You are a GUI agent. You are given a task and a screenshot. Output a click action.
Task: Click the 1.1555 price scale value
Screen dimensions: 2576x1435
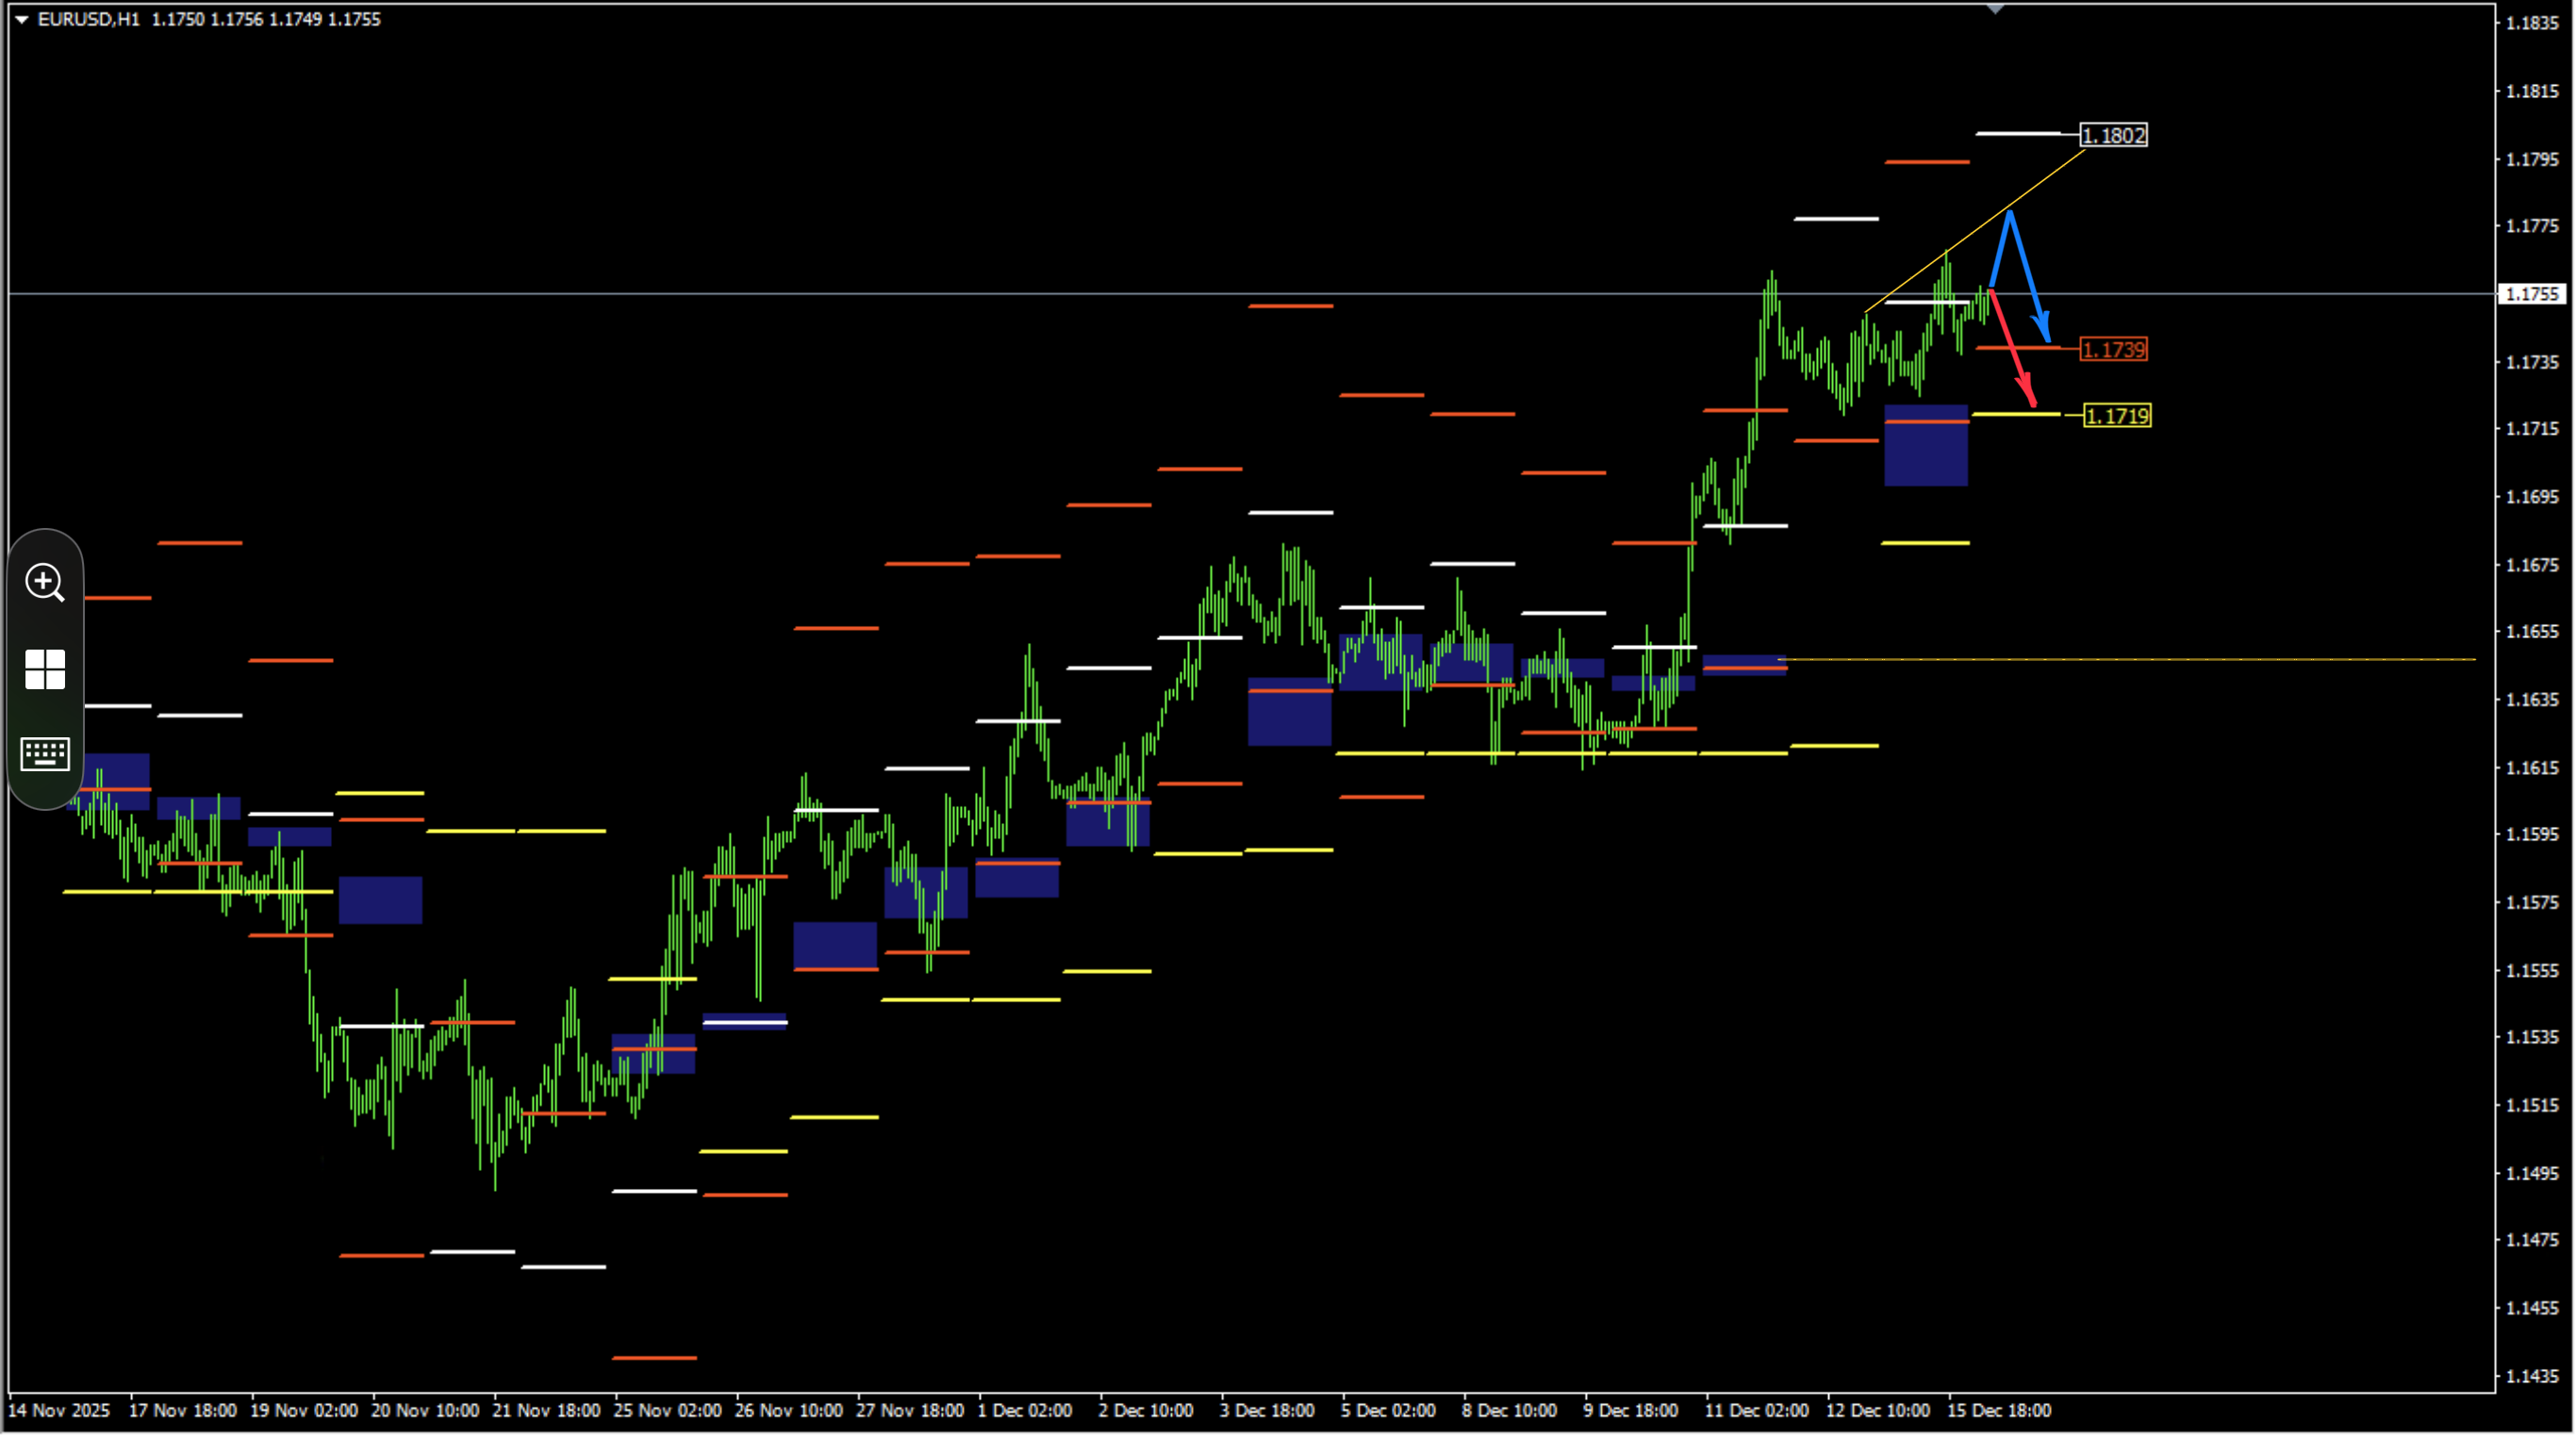[x=2533, y=971]
